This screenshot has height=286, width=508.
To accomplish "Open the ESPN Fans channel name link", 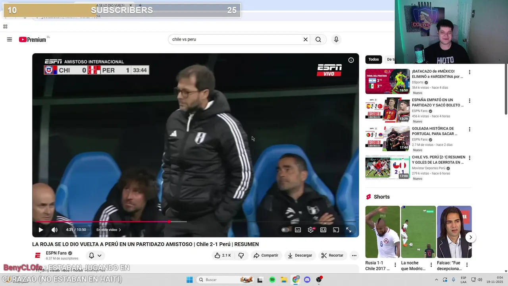I will tap(56, 253).
